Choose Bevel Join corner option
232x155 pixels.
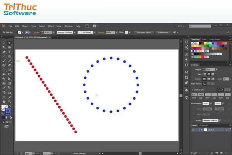(213, 79)
